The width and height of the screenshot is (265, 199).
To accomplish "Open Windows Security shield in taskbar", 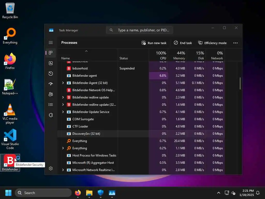I will [101, 193].
